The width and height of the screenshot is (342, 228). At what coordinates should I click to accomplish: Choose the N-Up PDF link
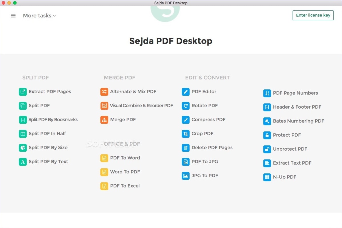284,177
